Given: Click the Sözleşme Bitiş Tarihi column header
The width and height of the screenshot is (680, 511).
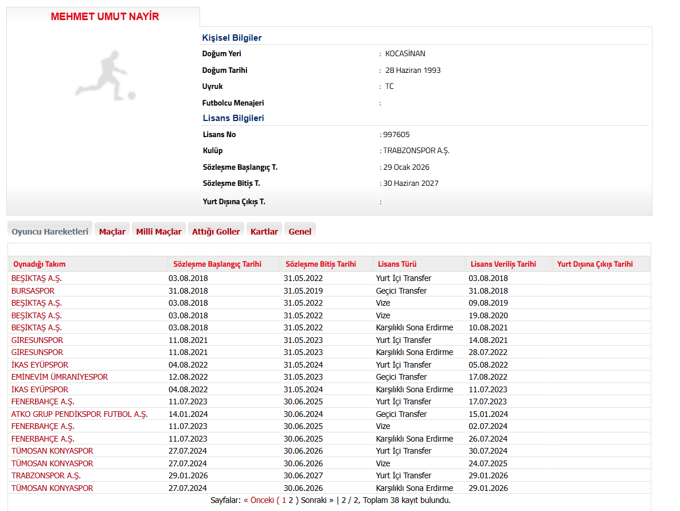Looking at the screenshot, I should [321, 264].
